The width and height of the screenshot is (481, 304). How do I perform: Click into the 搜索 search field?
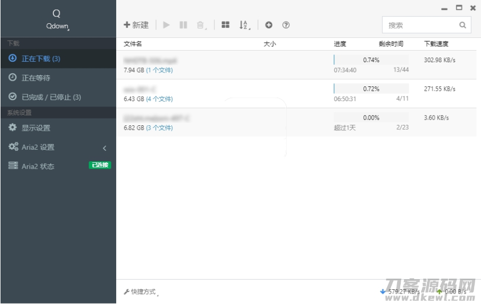[427, 25]
